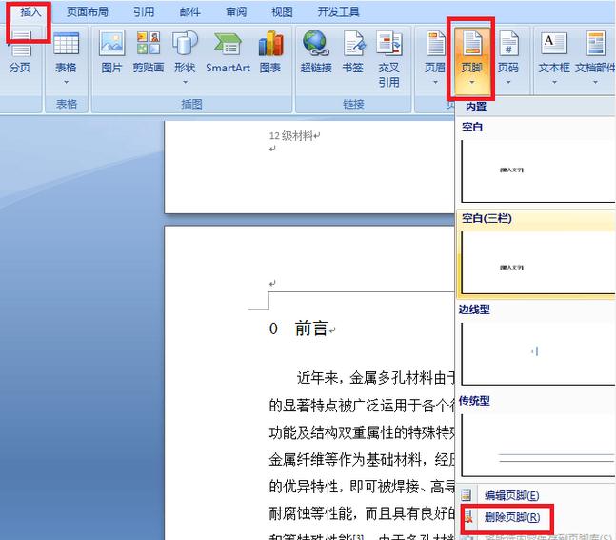Insert a SmartArt graphic
The image size is (616, 540).
coord(228,51)
